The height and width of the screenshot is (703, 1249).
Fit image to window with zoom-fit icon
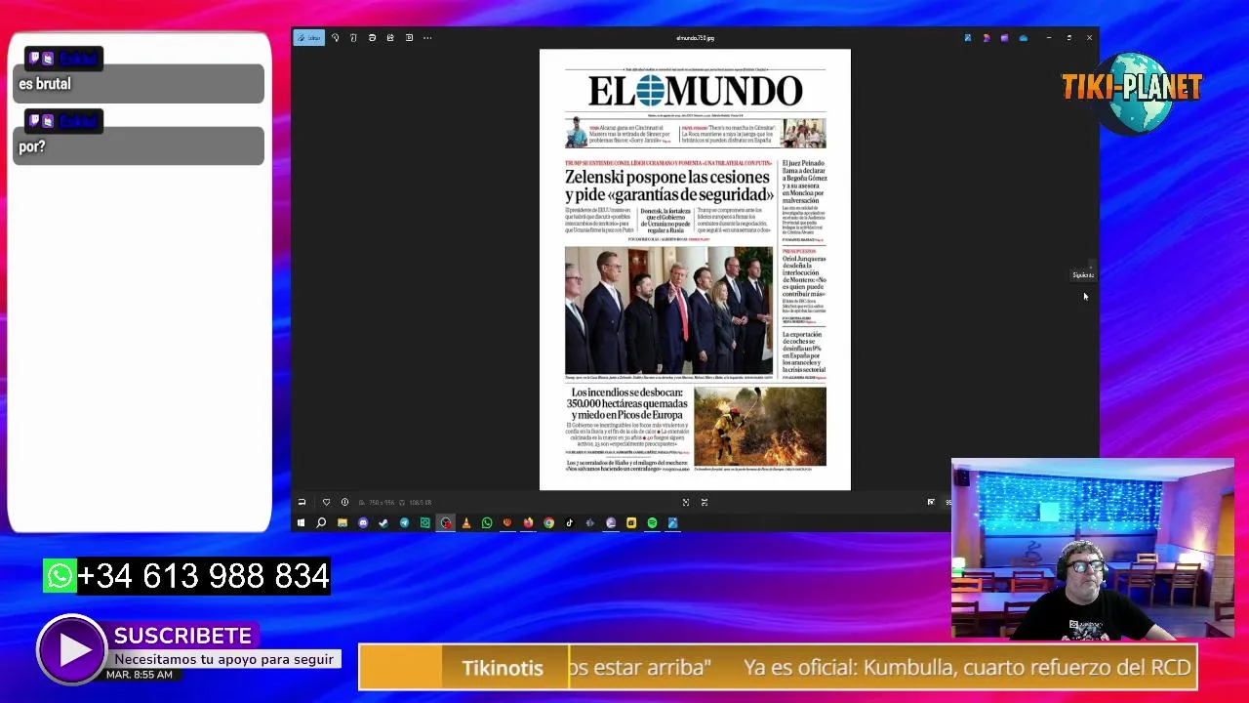(x=685, y=502)
